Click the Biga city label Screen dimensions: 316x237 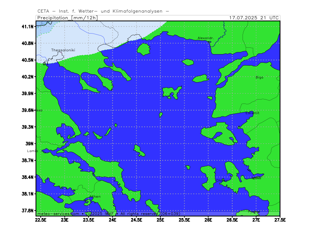pyautogui.click(x=260, y=77)
